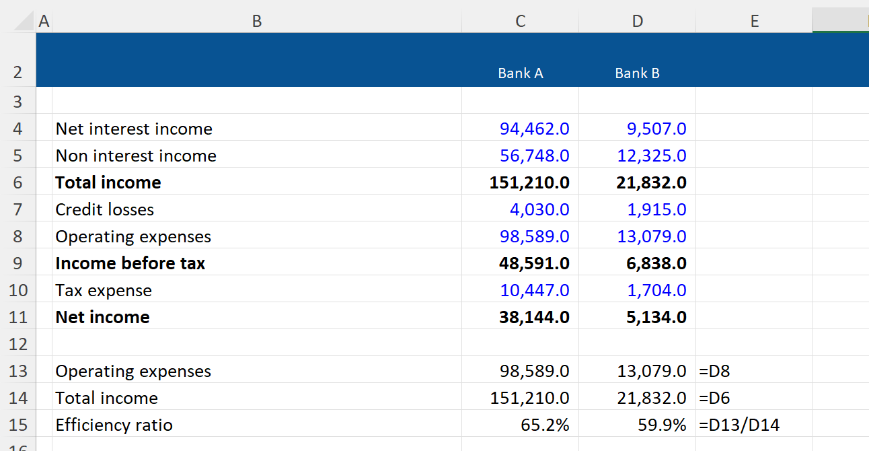This screenshot has height=451, width=869.
Task: Highlight the entire column C via header
Action: pyautogui.click(x=520, y=22)
